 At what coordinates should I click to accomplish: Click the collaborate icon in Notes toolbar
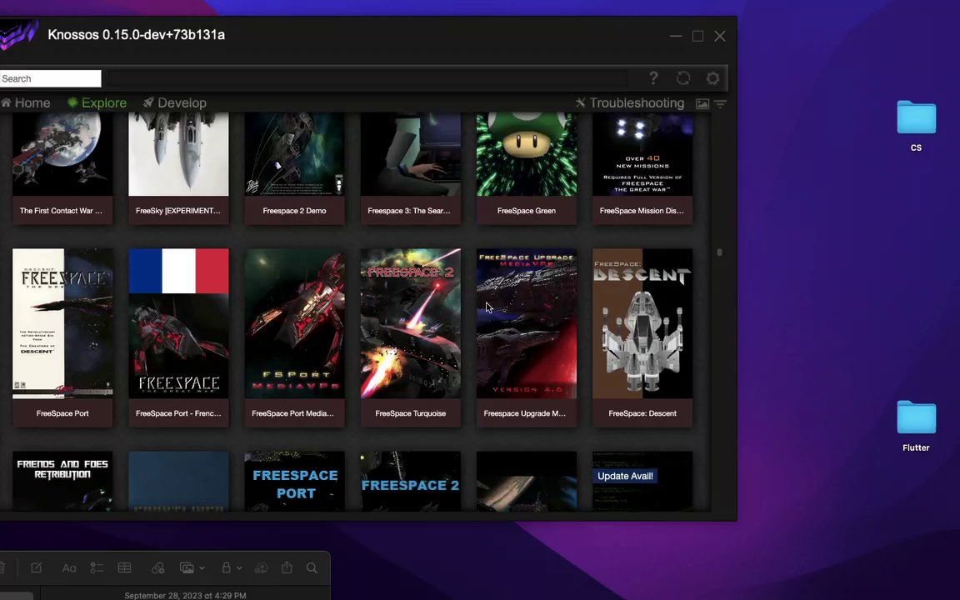click(x=261, y=568)
